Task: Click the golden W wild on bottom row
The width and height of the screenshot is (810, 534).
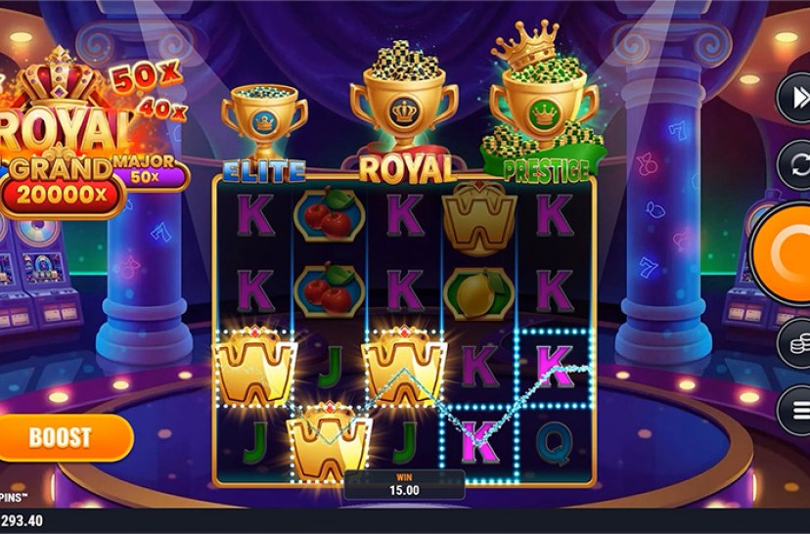Action: (329, 442)
